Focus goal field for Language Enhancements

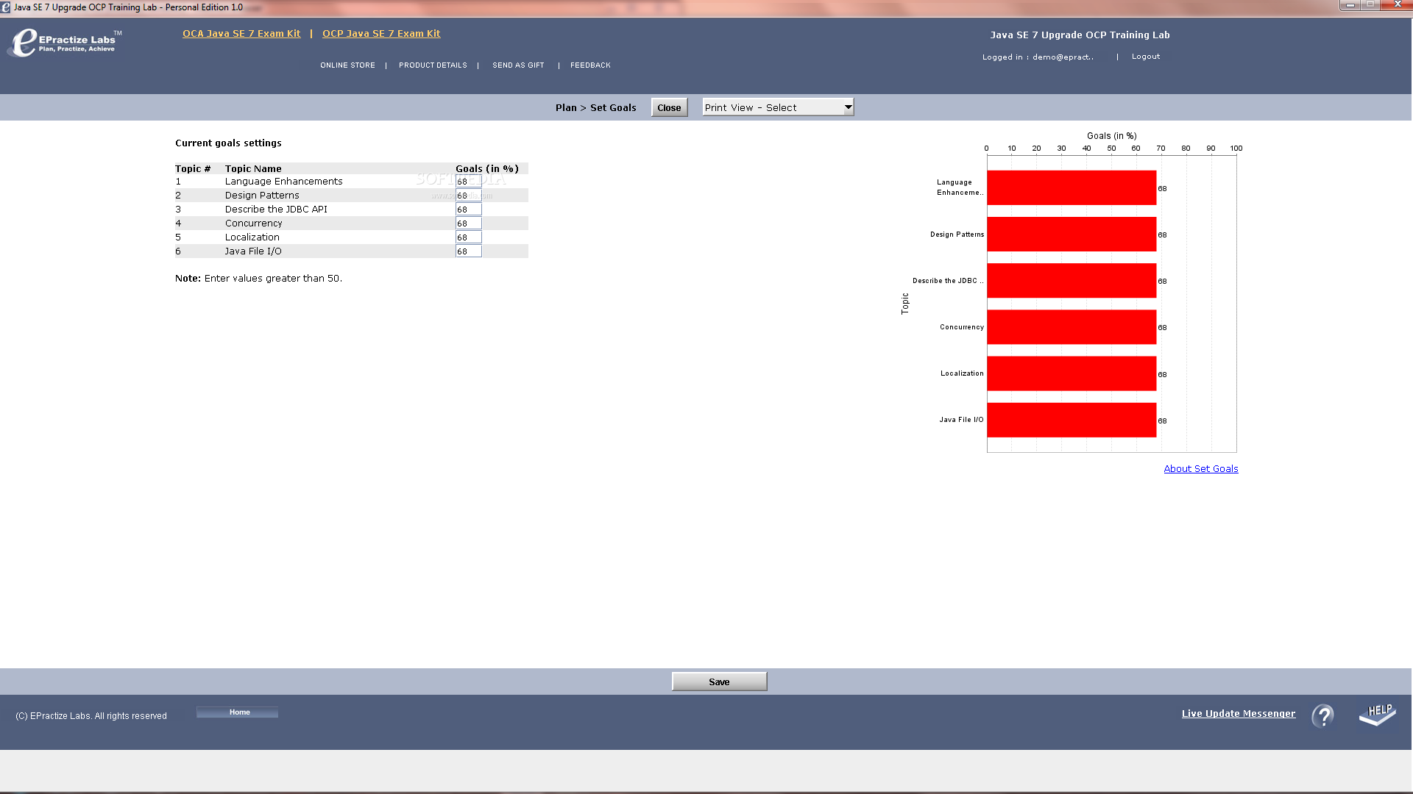point(468,182)
